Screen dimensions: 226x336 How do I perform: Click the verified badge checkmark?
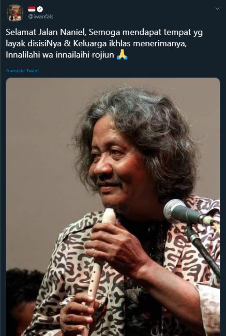(40, 9)
